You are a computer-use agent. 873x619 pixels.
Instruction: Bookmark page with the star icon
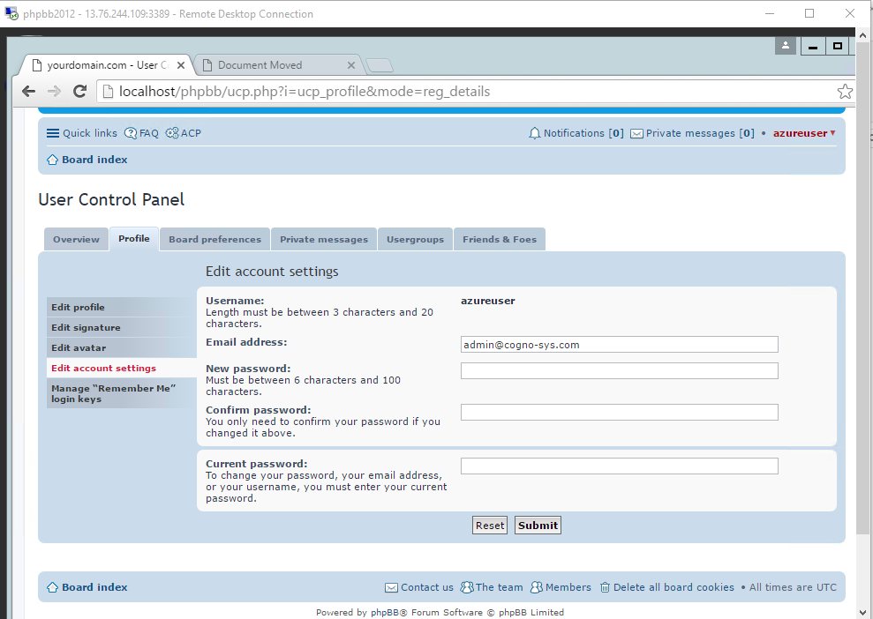click(x=844, y=92)
